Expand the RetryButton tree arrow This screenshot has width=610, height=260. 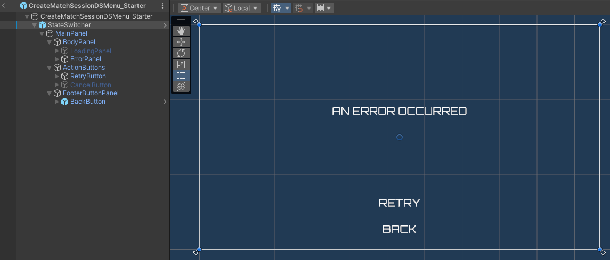coord(57,76)
